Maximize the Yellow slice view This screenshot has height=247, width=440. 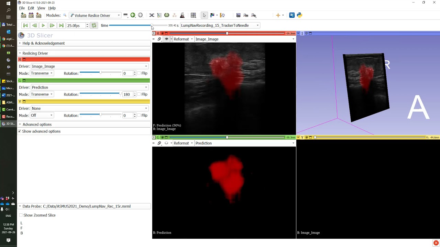point(310,137)
